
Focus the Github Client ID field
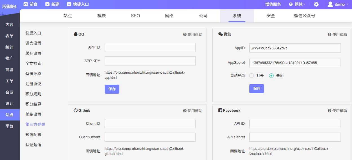[150, 124]
